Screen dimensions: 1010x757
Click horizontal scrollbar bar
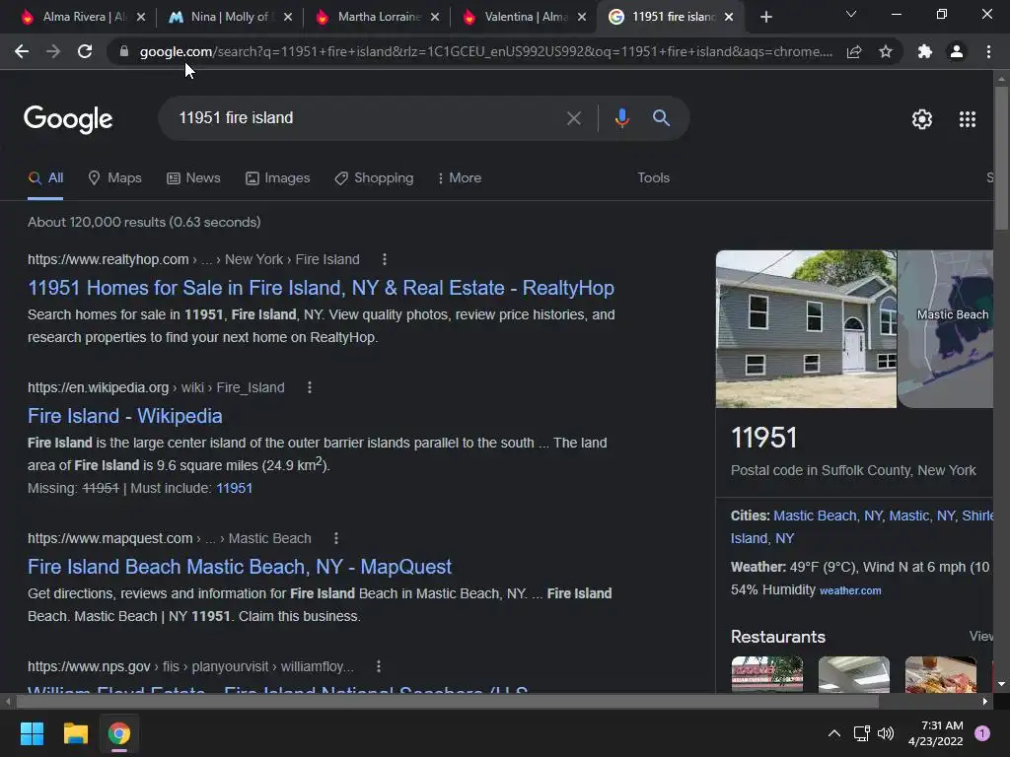pos(447,701)
